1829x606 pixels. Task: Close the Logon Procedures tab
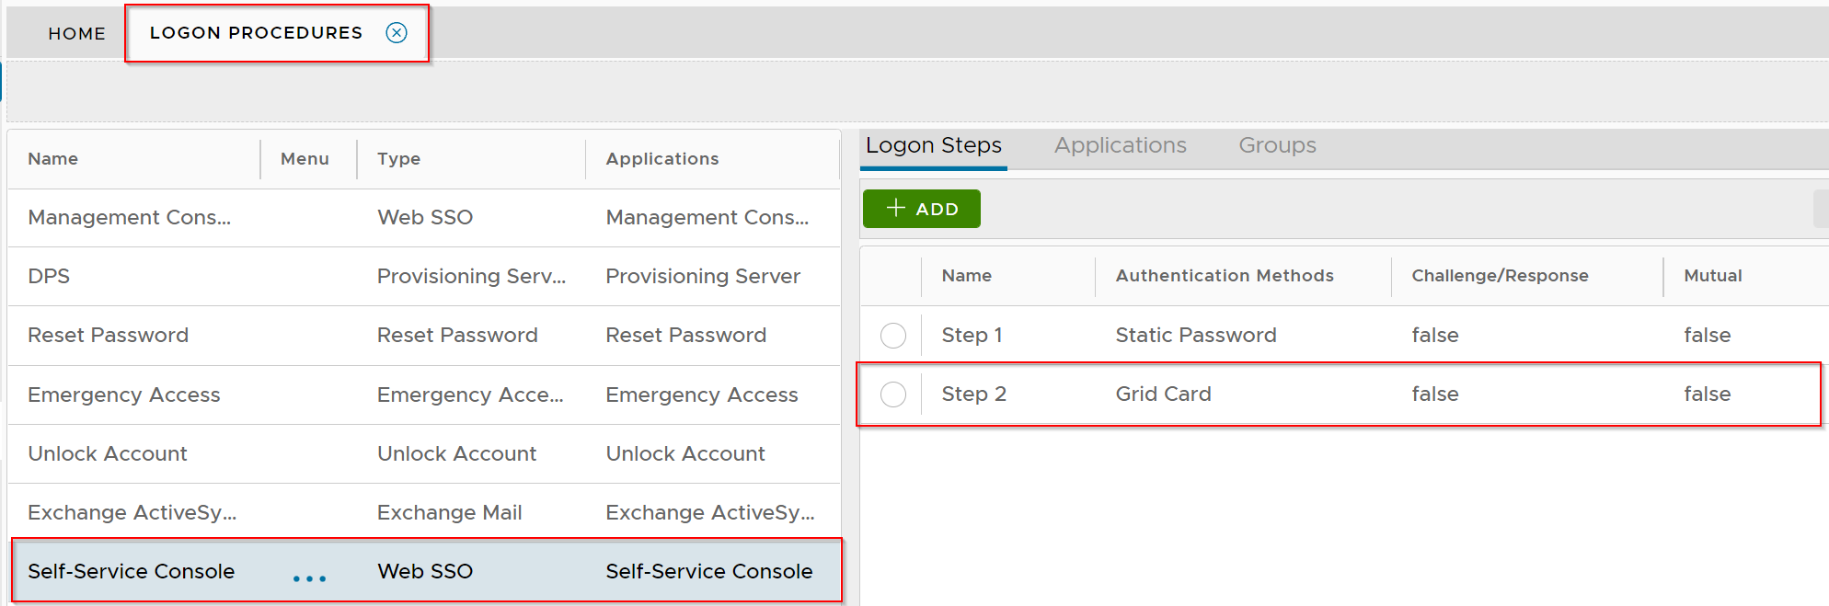pyautogui.click(x=397, y=33)
